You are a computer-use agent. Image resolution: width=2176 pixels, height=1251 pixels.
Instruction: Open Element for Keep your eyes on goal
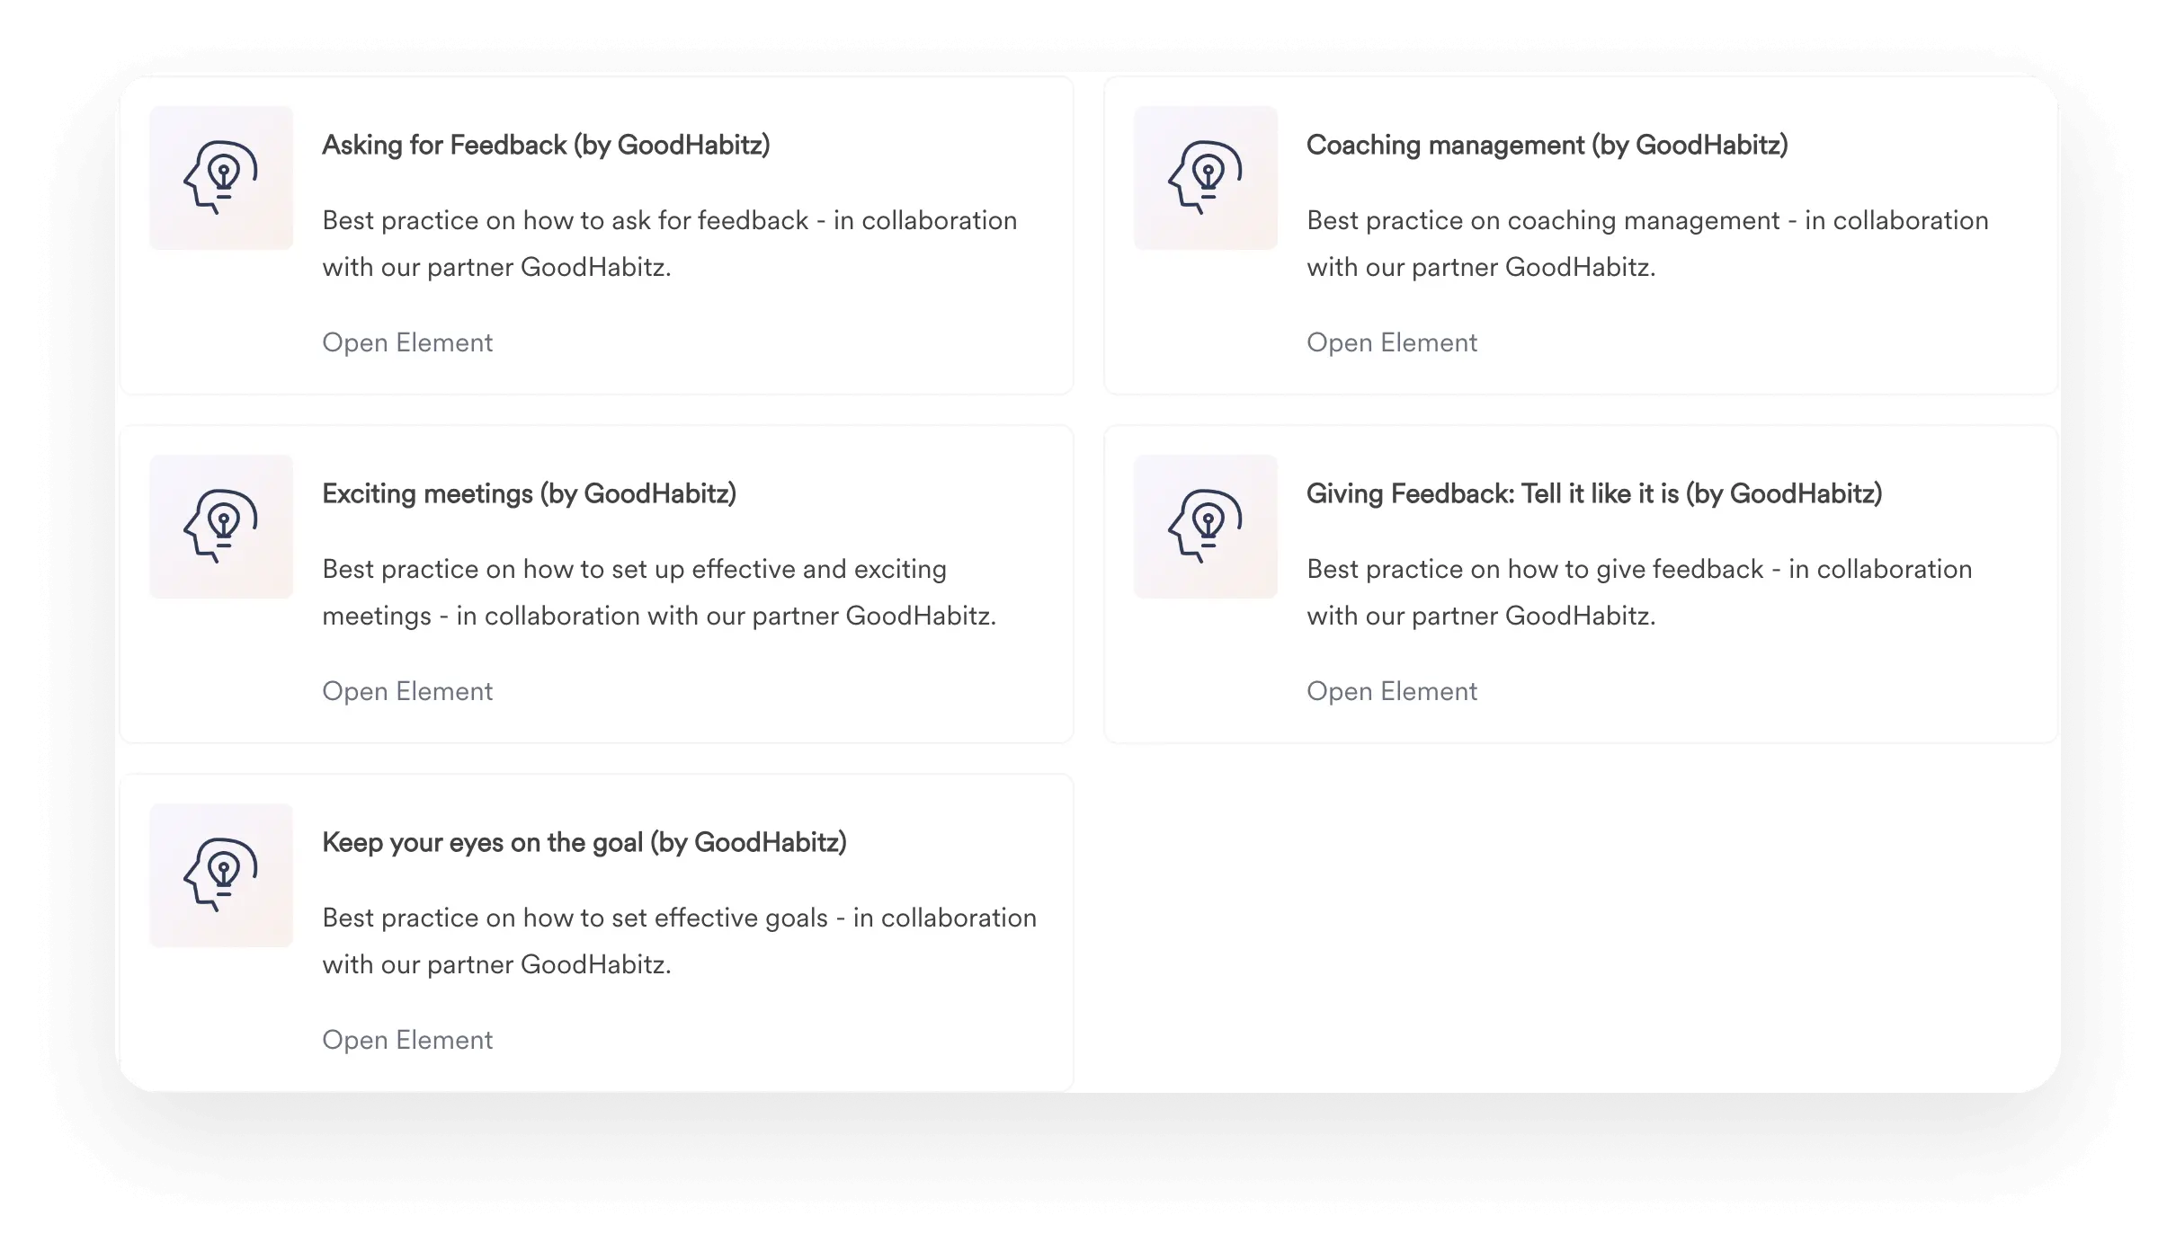pos(407,1040)
